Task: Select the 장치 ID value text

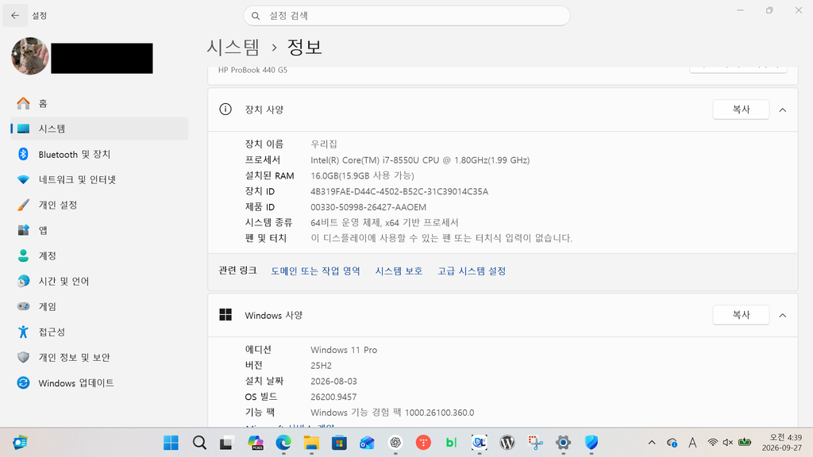Action: [x=399, y=191]
